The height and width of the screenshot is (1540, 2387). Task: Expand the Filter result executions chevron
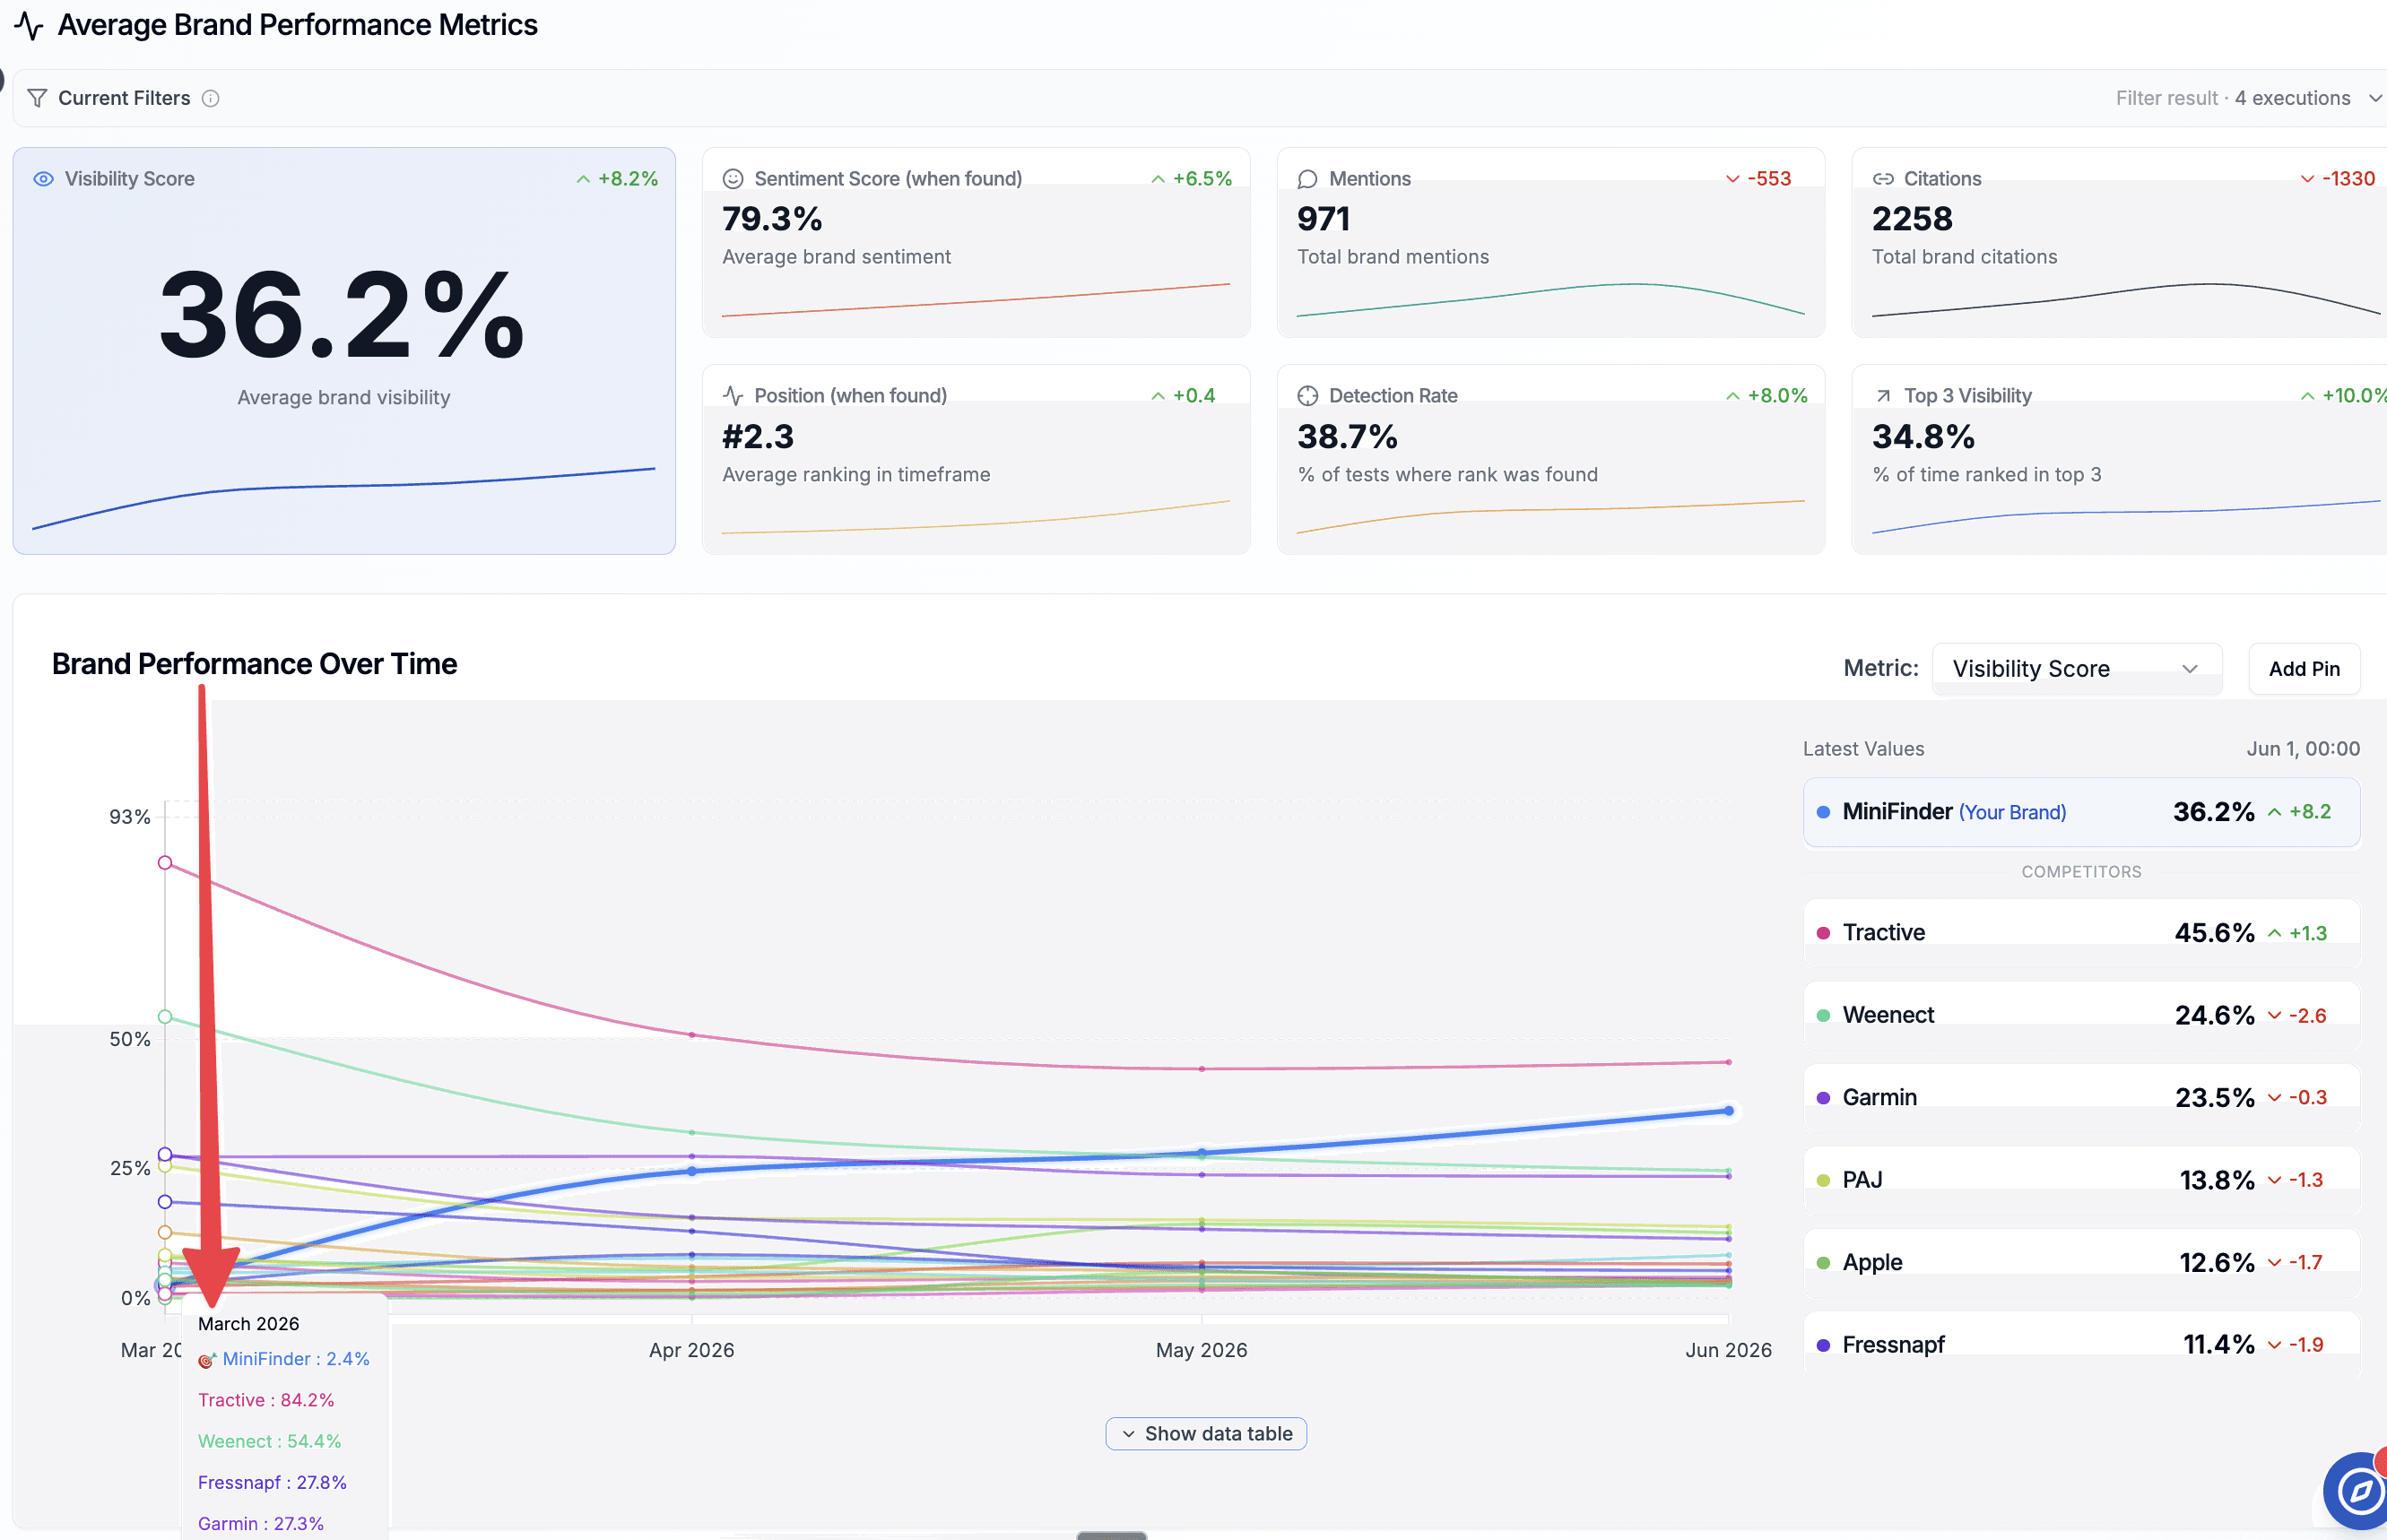[x=2375, y=98]
